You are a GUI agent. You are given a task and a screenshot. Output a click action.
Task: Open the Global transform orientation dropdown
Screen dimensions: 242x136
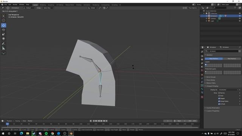(93, 8)
